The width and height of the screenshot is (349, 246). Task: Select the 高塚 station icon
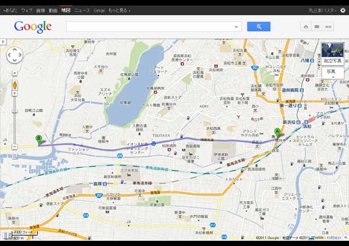[105, 184]
